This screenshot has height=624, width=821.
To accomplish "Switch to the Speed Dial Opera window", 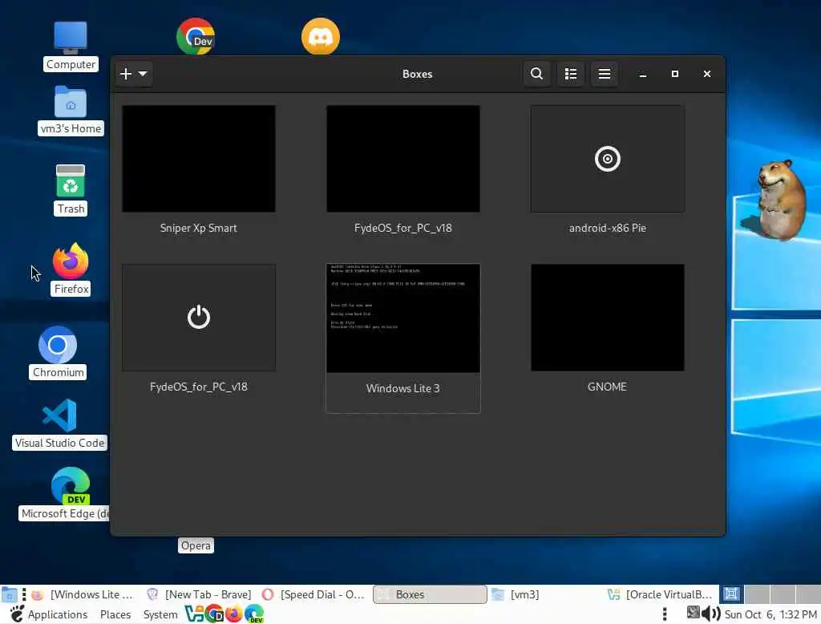I will 314,594.
